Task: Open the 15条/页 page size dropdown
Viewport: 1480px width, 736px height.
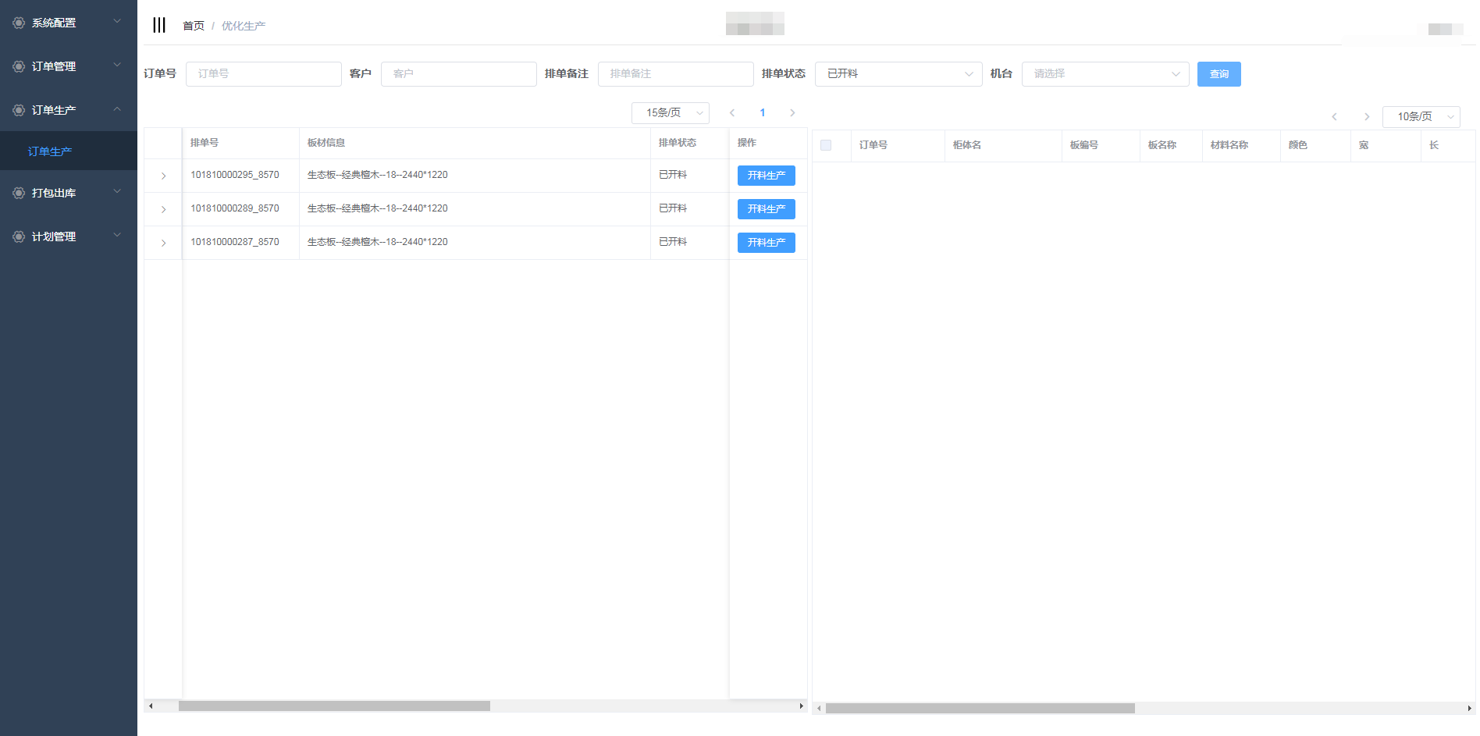Action: pyautogui.click(x=670, y=113)
